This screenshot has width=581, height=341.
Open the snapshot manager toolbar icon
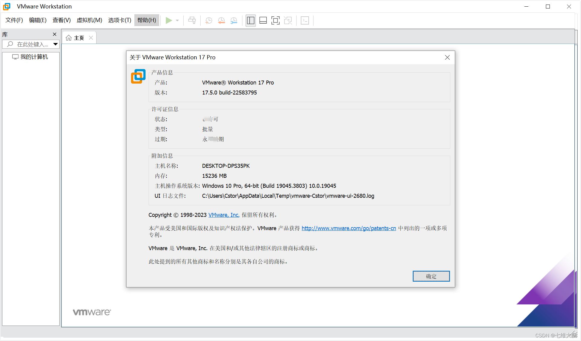234,20
